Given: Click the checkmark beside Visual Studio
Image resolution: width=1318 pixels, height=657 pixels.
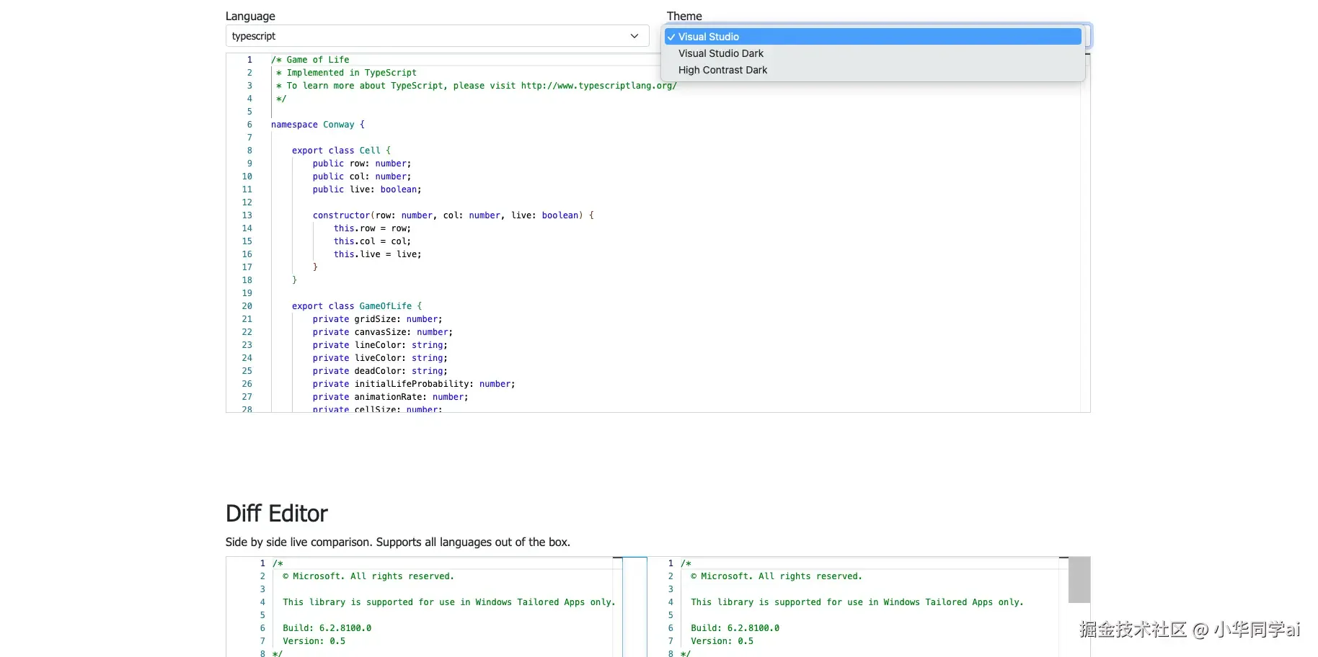Looking at the screenshot, I should coord(671,37).
